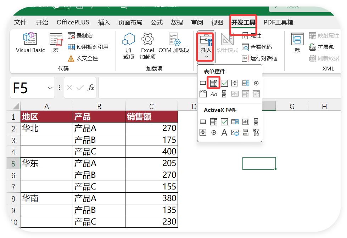Insert form control List Box

245,83
